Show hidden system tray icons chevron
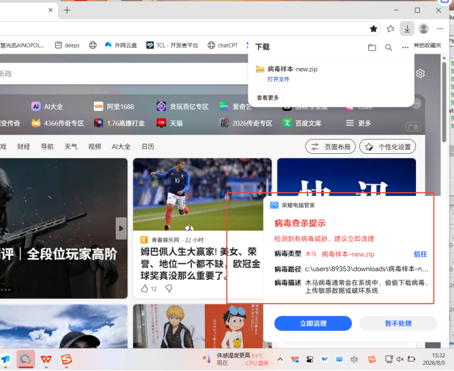 tap(280, 359)
